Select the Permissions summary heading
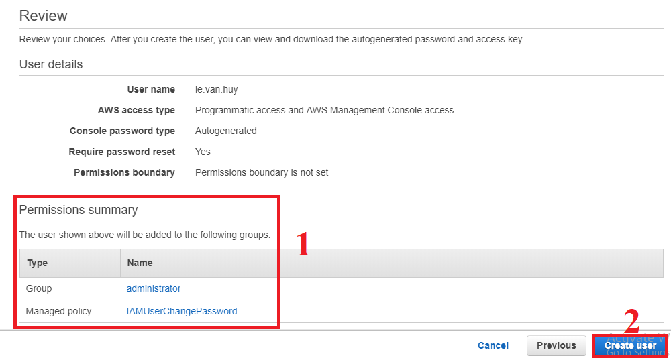671x358 pixels. click(x=79, y=210)
